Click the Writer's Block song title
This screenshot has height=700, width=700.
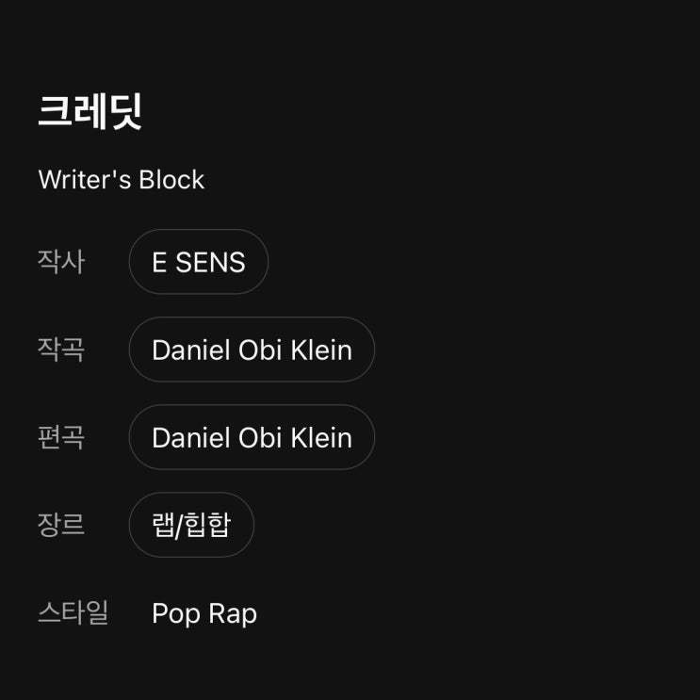(x=121, y=180)
